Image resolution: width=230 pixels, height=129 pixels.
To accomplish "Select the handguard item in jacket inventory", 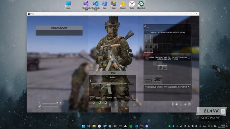I will click(x=148, y=80).
